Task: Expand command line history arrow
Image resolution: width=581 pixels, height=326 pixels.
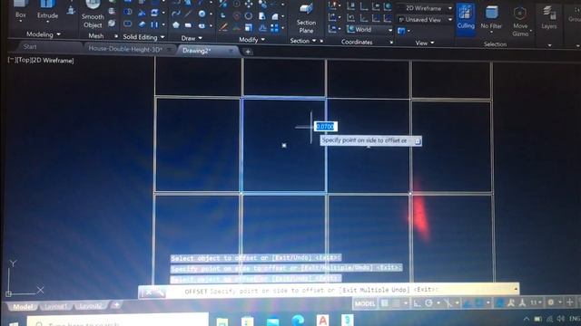Action: point(517,289)
